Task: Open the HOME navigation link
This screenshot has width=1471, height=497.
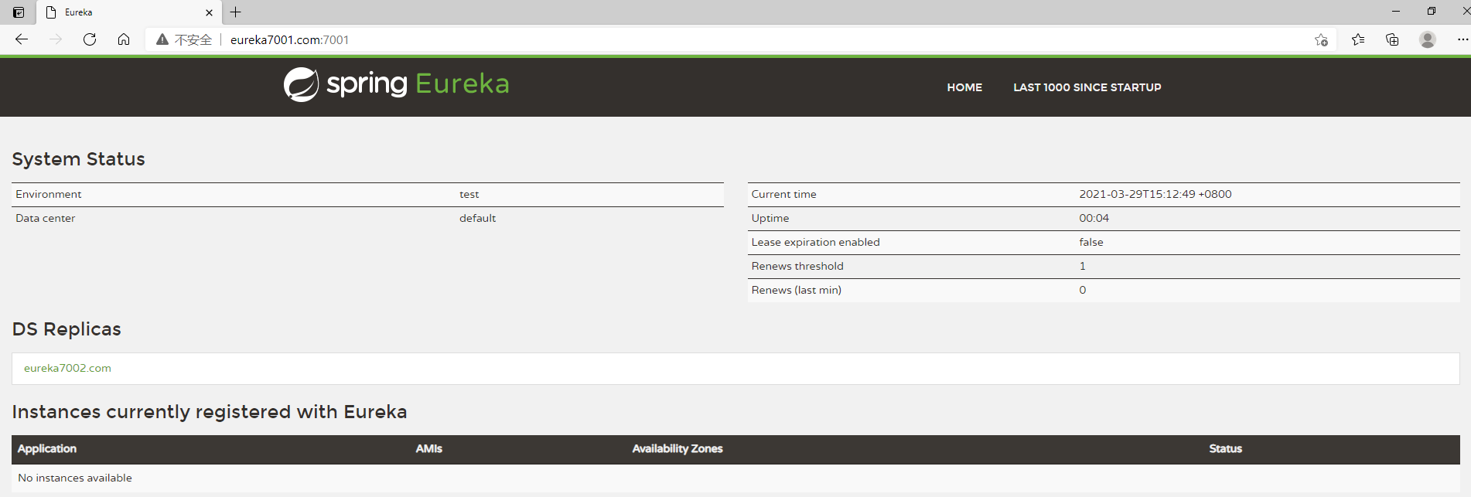Action: [x=964, y=87]
